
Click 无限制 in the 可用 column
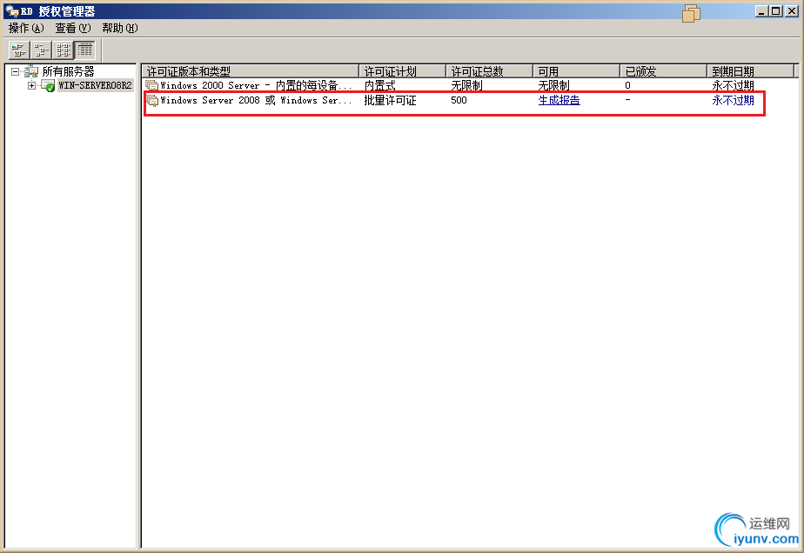point(553,85)
